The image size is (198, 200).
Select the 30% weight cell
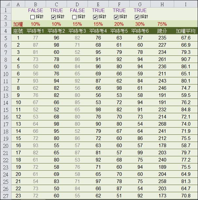click(x=140, y=24)
